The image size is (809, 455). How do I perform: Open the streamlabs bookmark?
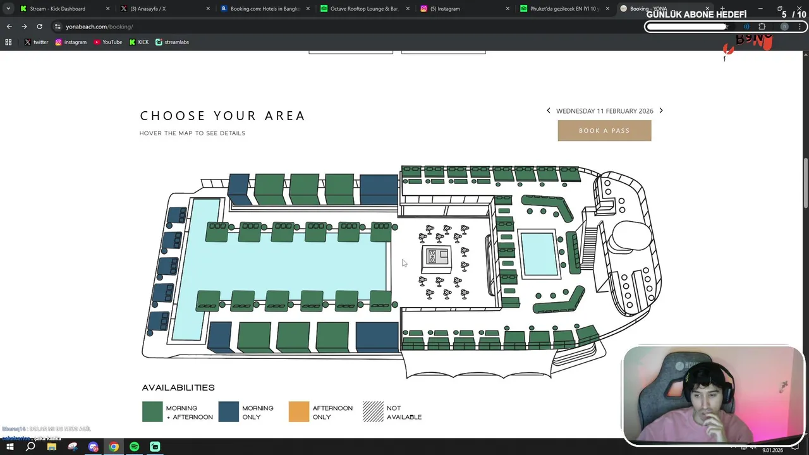172,42
